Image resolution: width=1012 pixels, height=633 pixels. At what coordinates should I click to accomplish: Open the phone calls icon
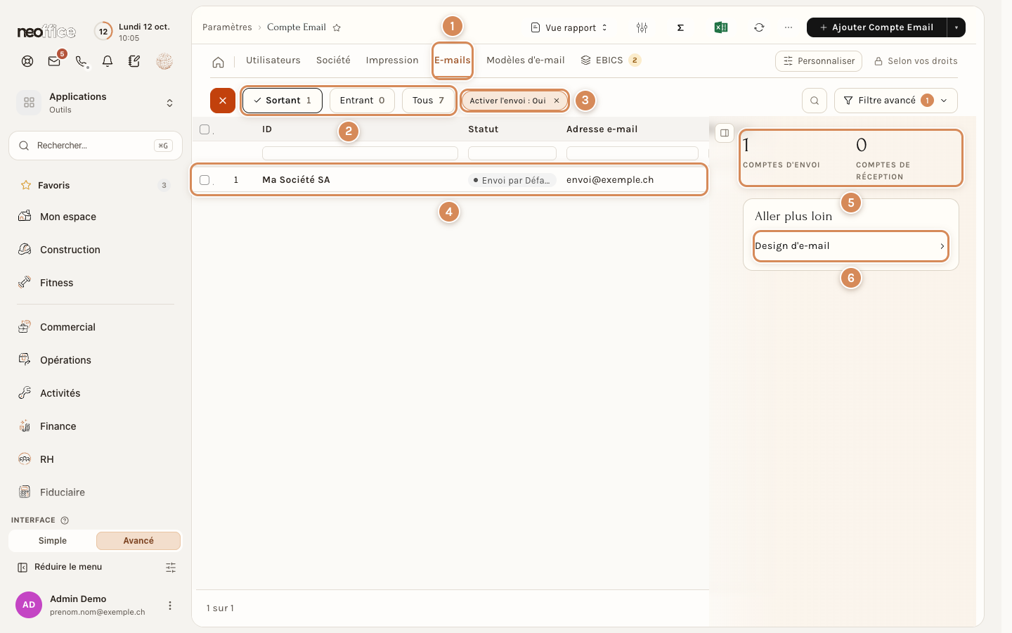(82, 61)
